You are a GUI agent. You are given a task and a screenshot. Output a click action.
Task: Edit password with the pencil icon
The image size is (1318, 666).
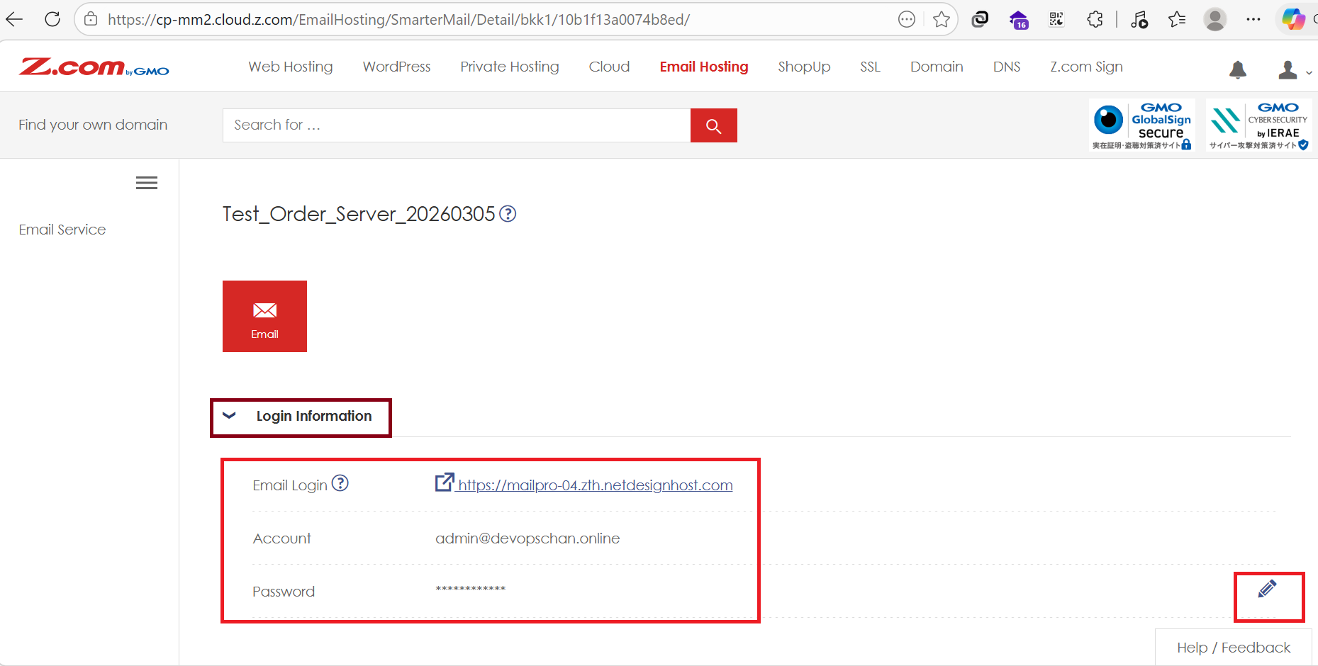1268,589
